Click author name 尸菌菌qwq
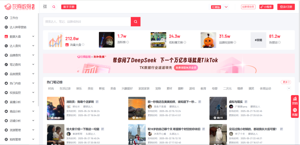This screenshot has height=145, width=300. (x=241, y=106)
